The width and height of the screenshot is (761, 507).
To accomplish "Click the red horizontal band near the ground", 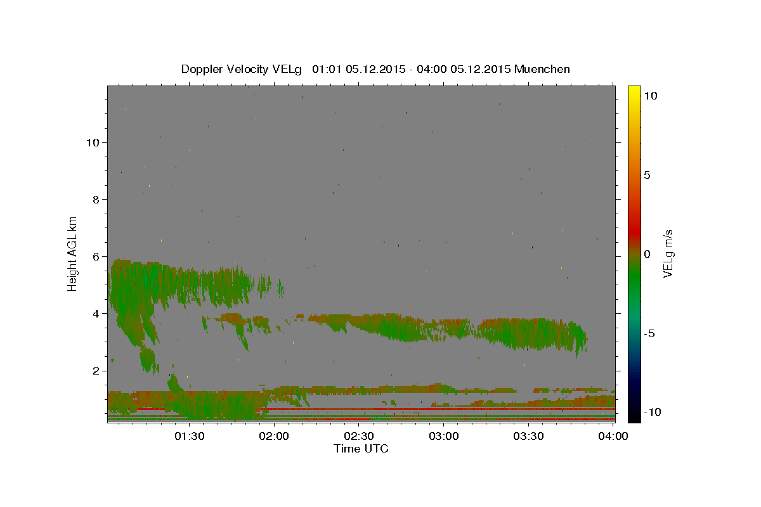I will [x=438, y=409].
